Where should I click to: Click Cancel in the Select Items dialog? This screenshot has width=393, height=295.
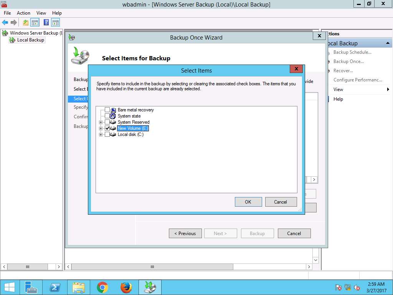[281, 202]
